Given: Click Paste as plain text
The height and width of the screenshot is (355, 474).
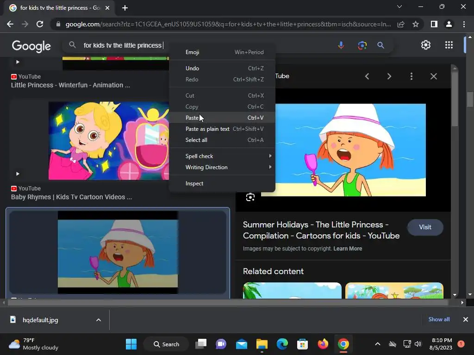Looking at the screenshot, I should 222,129.
